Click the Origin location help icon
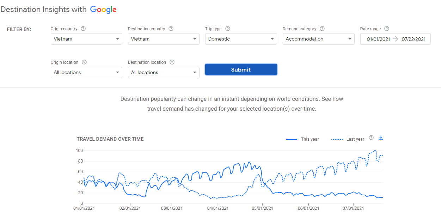This screenshot has height=214, width=441. click(84, 62)
